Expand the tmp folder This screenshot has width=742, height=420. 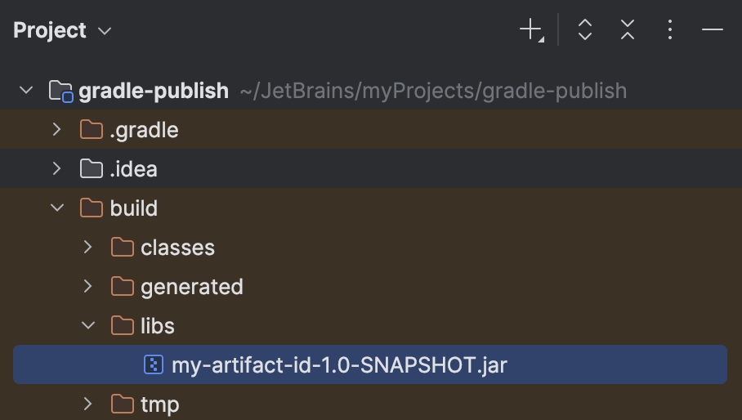(88, 404)
